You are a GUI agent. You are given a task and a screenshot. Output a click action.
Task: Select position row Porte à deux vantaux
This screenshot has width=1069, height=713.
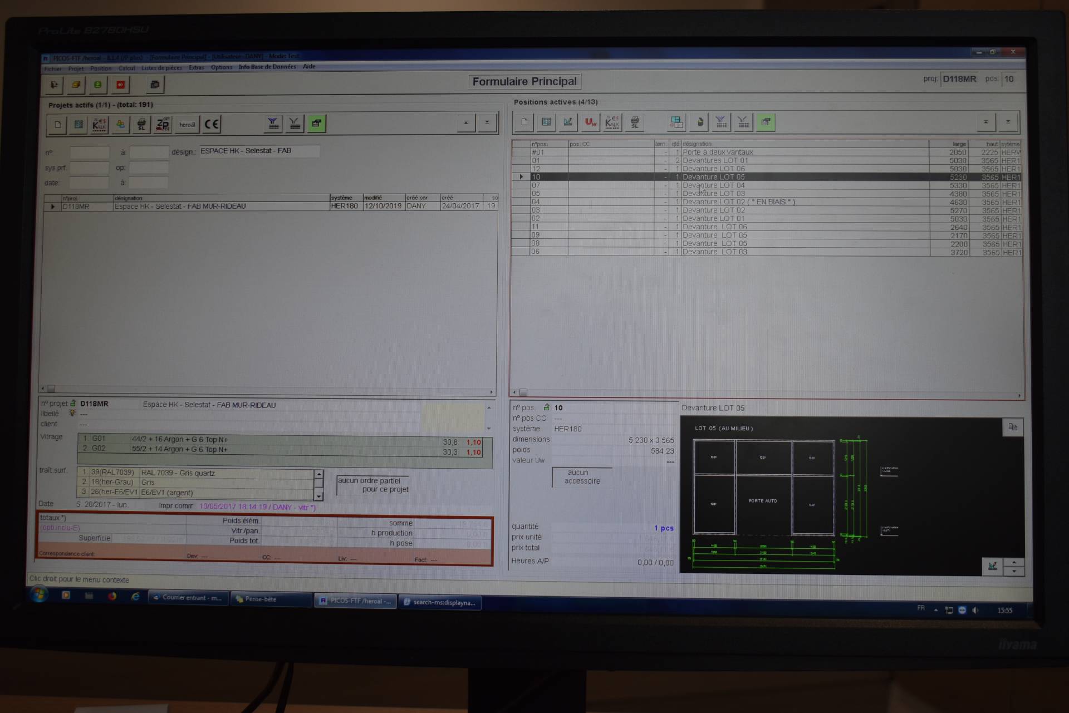coord(767,152)
